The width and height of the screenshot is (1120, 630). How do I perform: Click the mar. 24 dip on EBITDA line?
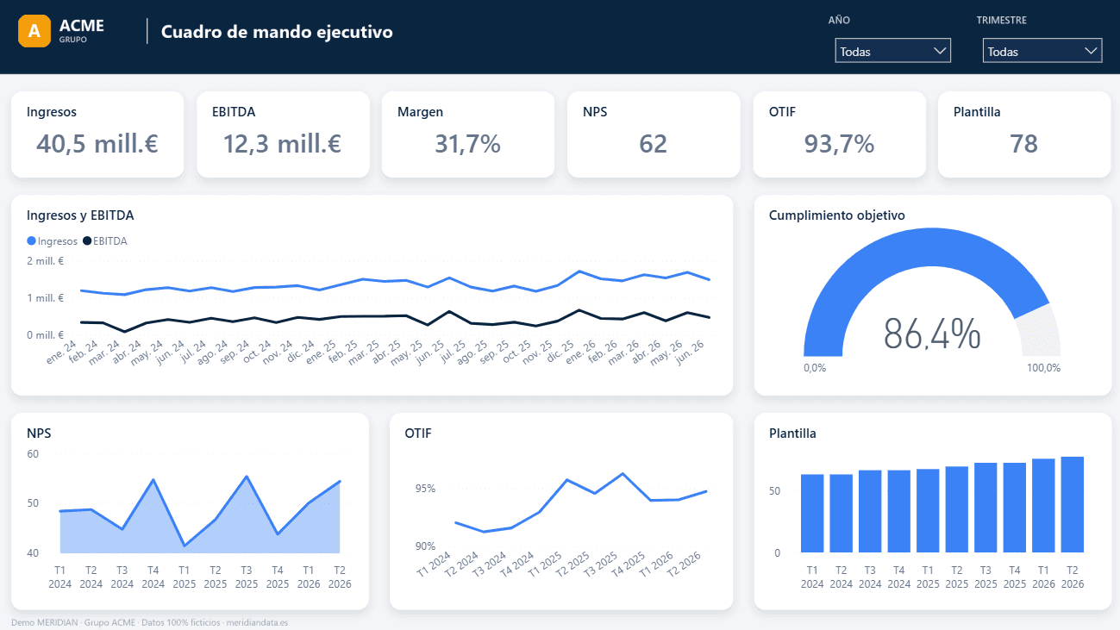pyautogui.click(x=125, y=331)
